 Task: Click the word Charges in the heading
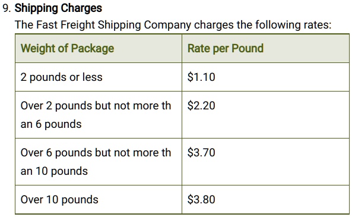(x=81, y=8)
